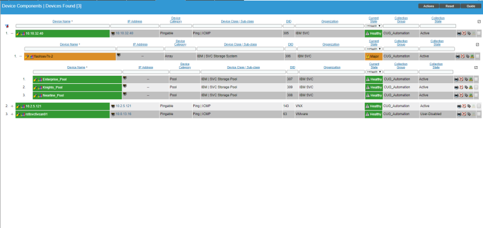Expand the rstlsvc6vsan01 device row
Viewport: 483px width, 228px height.
pyautogui.click(x=12, y=115)
